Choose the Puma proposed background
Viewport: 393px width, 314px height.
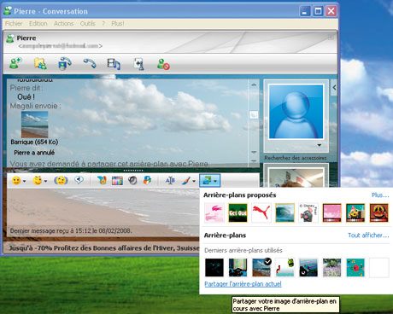coord(261,212)
